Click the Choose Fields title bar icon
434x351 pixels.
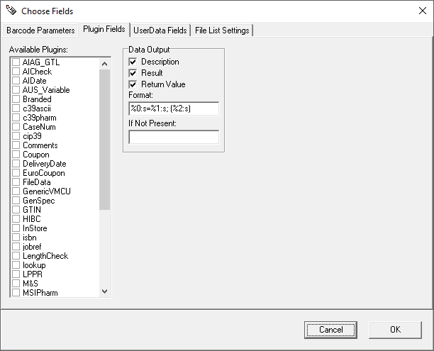11,11
